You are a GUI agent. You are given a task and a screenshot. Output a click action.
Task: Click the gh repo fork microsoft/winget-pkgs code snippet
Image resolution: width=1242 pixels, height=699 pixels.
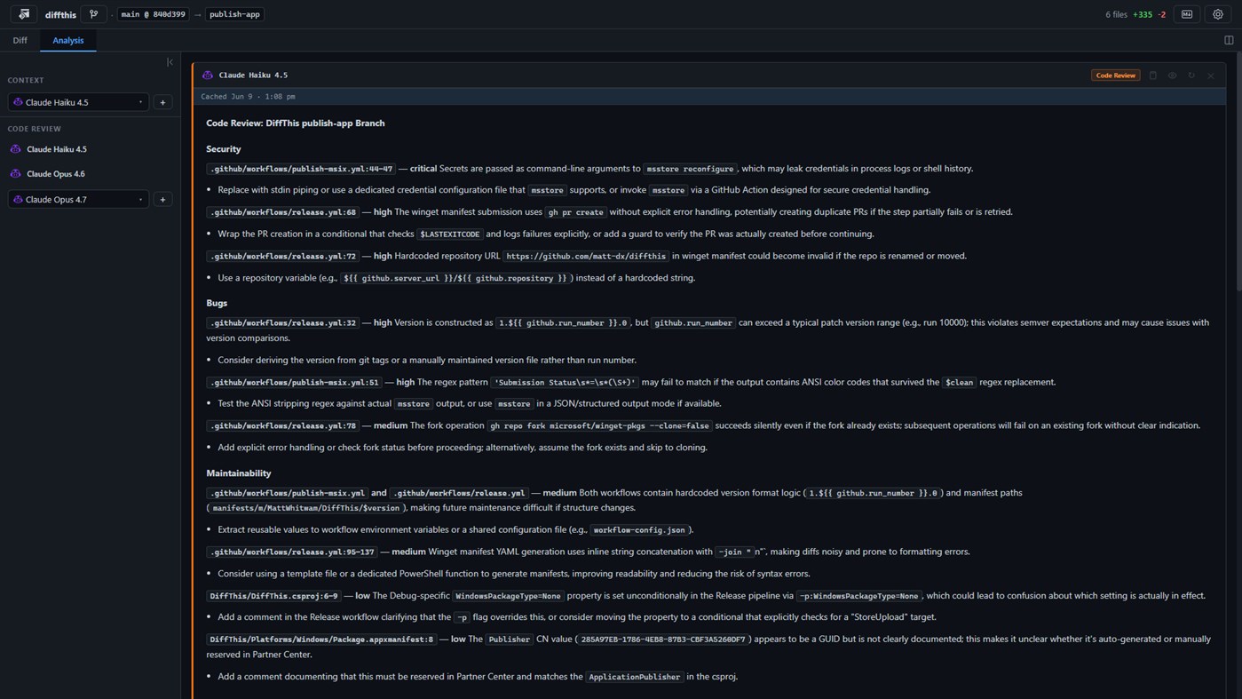(x=599, y=426)
